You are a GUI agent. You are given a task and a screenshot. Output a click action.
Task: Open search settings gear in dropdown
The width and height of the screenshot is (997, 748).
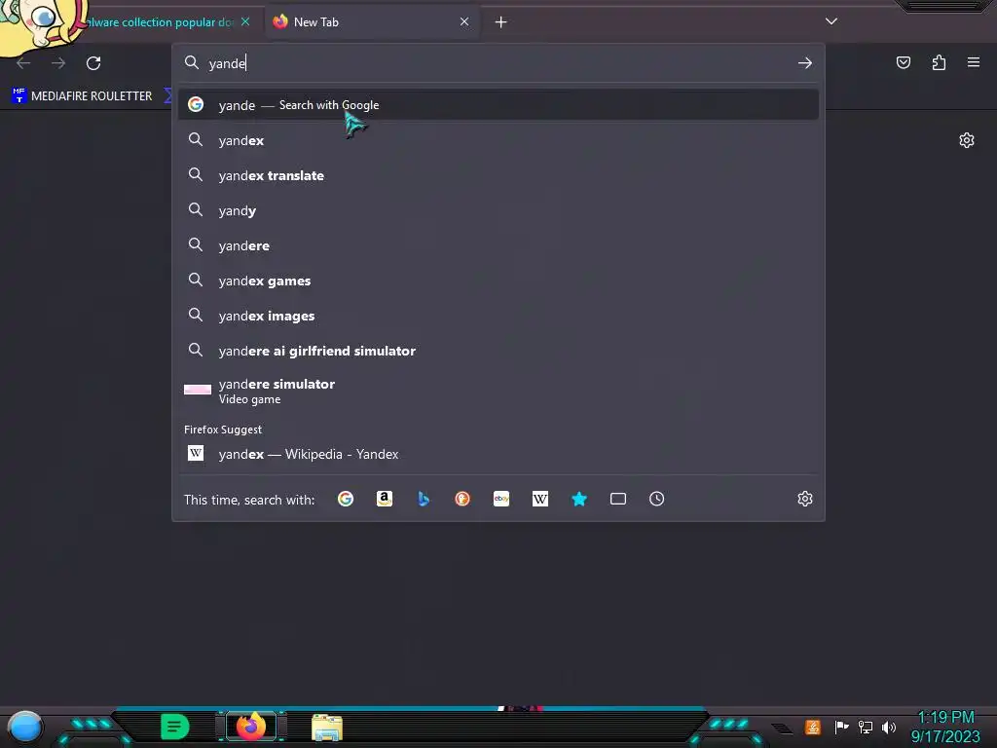(805, 500)
